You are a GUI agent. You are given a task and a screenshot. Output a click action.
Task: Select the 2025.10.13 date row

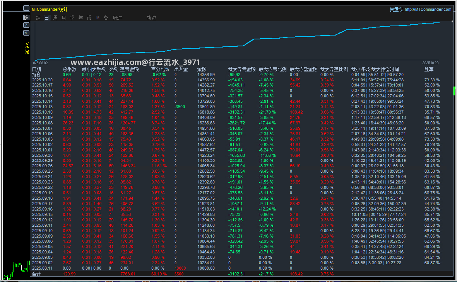(x=42, y=107)
